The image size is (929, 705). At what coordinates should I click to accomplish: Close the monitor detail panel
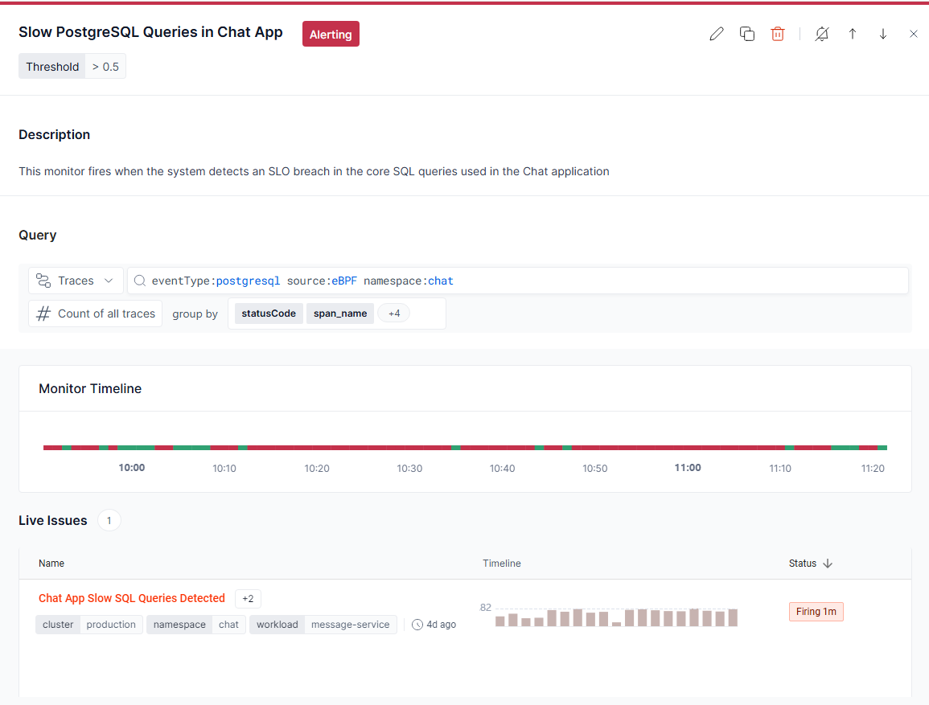tap(913, 34)
